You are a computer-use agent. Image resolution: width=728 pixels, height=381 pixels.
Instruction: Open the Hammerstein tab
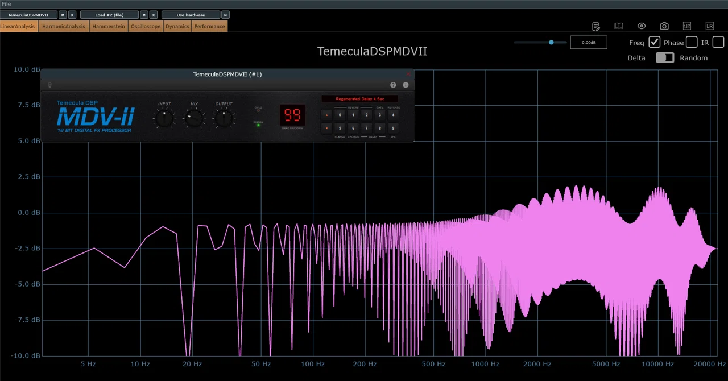click(x=109, y=27)
